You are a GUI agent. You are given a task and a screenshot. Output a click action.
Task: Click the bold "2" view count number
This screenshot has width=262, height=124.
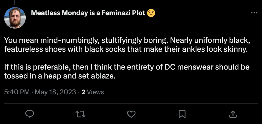83,92
